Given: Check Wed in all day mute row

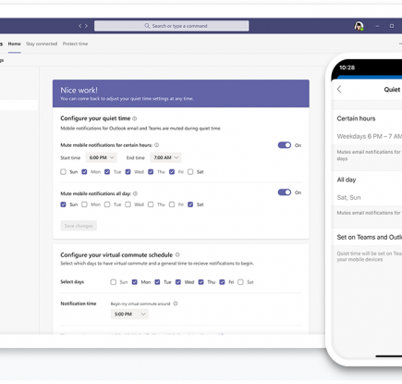Looking at the screenshot, I should (x=128, y=204).
